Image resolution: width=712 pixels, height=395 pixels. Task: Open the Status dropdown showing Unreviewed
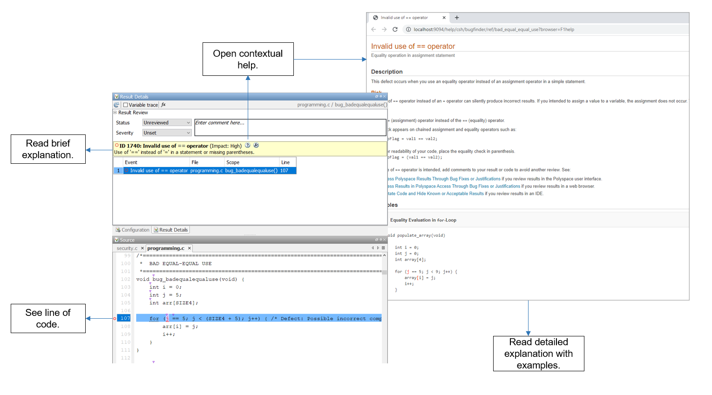(167, 123)
